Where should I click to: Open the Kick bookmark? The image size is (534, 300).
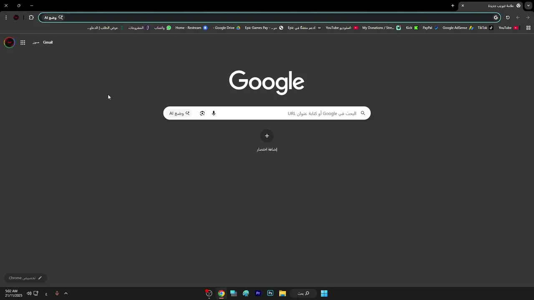pyautogui.click(x=412, y=28)
